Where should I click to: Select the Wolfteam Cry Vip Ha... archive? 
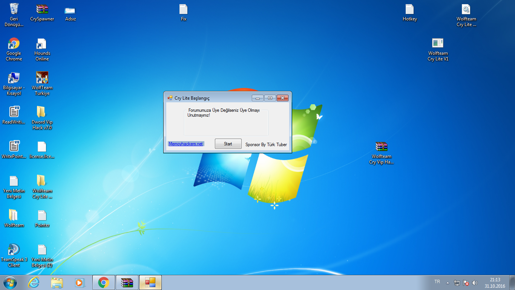coord(382,153)
